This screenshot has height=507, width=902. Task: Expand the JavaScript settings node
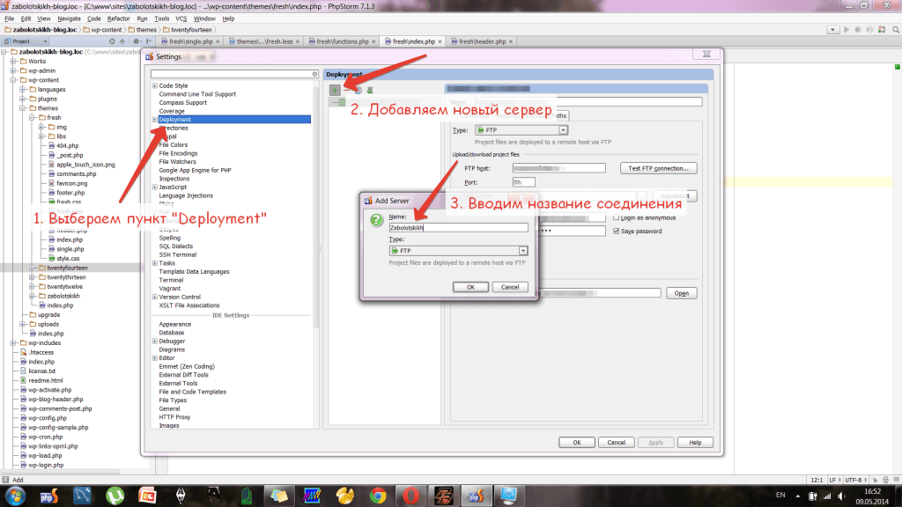(x=155, y=187)
